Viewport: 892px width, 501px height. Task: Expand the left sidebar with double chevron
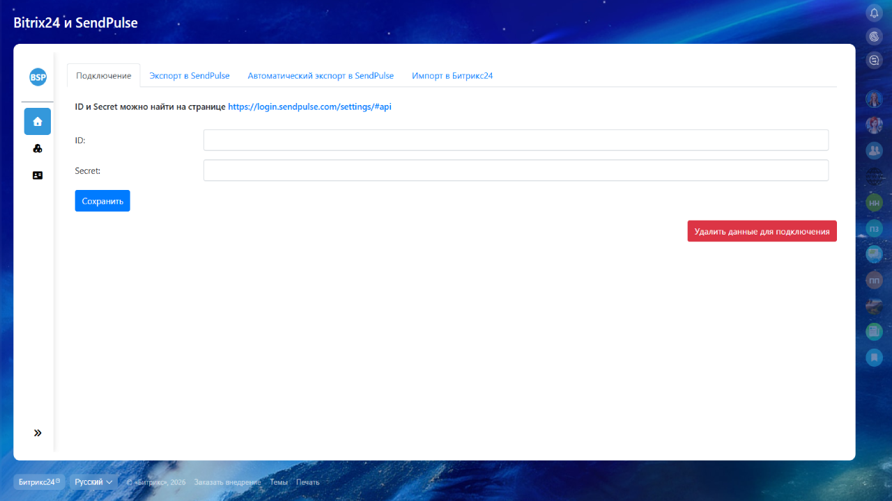point(38,433)
